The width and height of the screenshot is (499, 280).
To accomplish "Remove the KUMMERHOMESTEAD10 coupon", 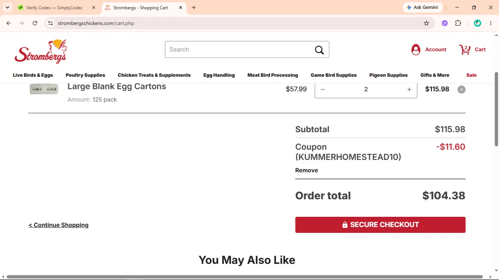I will coord(307,170).
